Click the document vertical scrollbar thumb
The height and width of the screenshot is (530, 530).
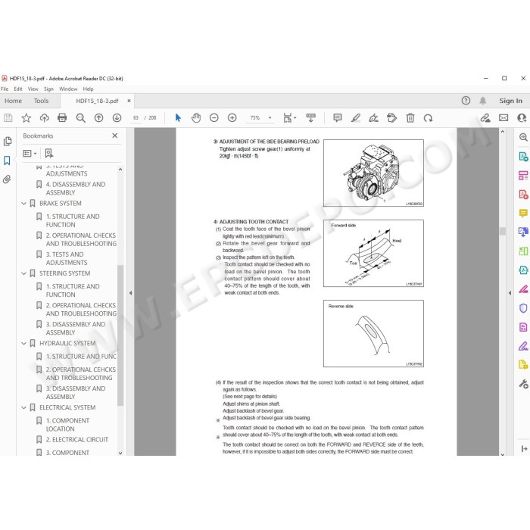(503, 231)
